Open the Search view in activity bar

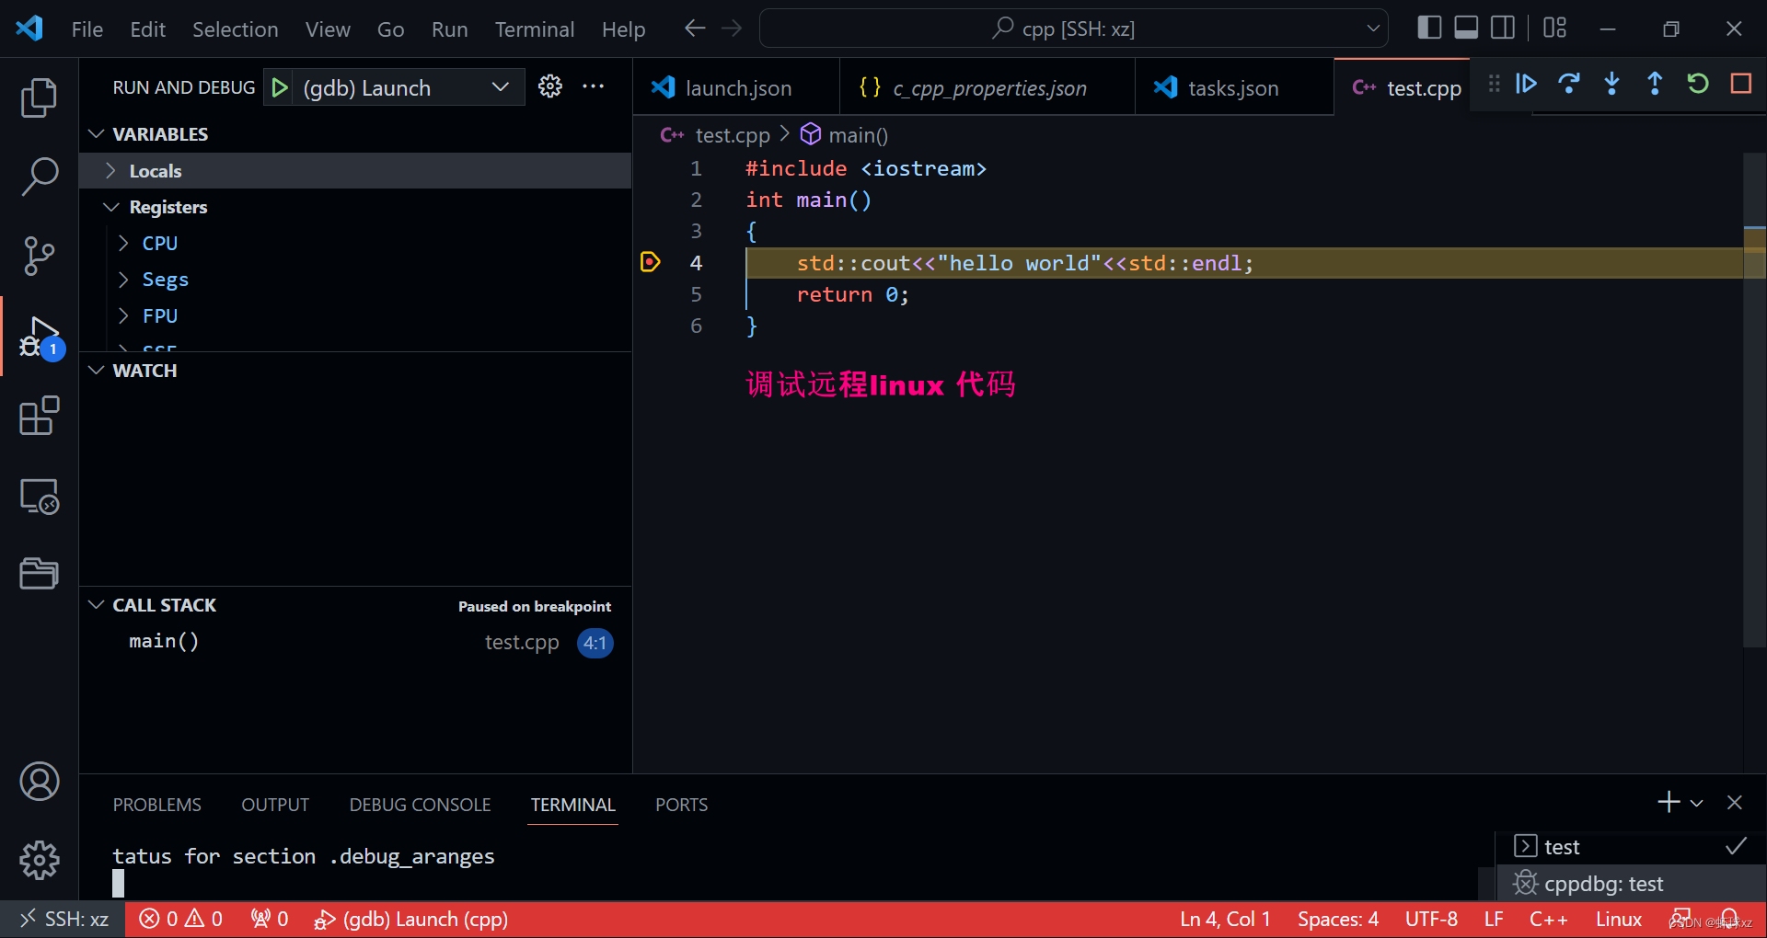point(39,177)
